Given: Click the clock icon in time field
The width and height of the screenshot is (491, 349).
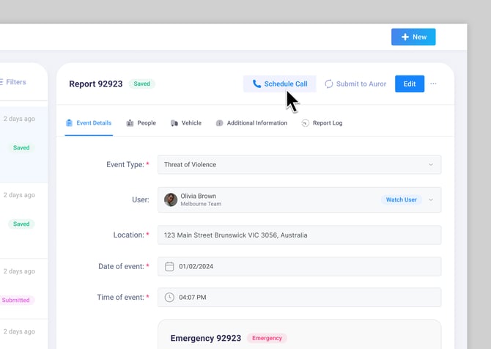Looking at the screenshot, I should 169,297.
